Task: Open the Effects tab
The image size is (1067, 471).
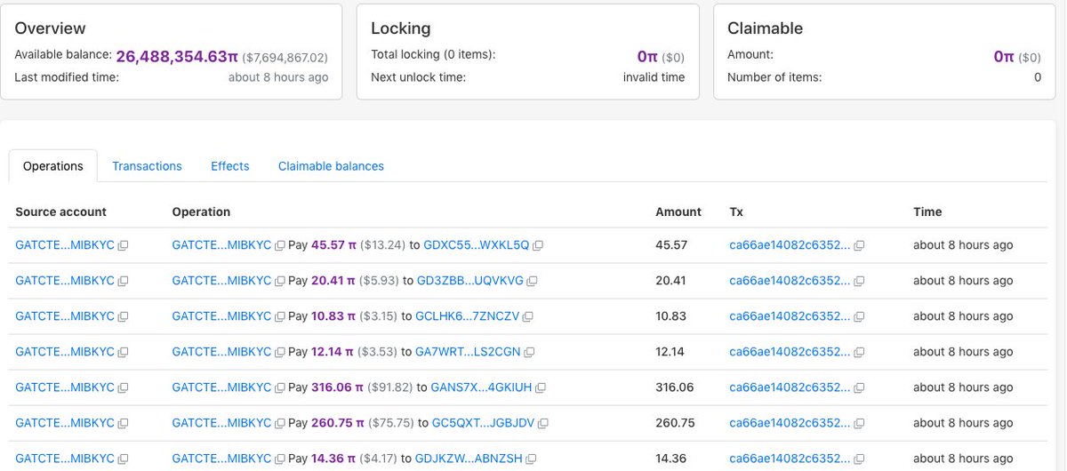Action: point(230,166)
